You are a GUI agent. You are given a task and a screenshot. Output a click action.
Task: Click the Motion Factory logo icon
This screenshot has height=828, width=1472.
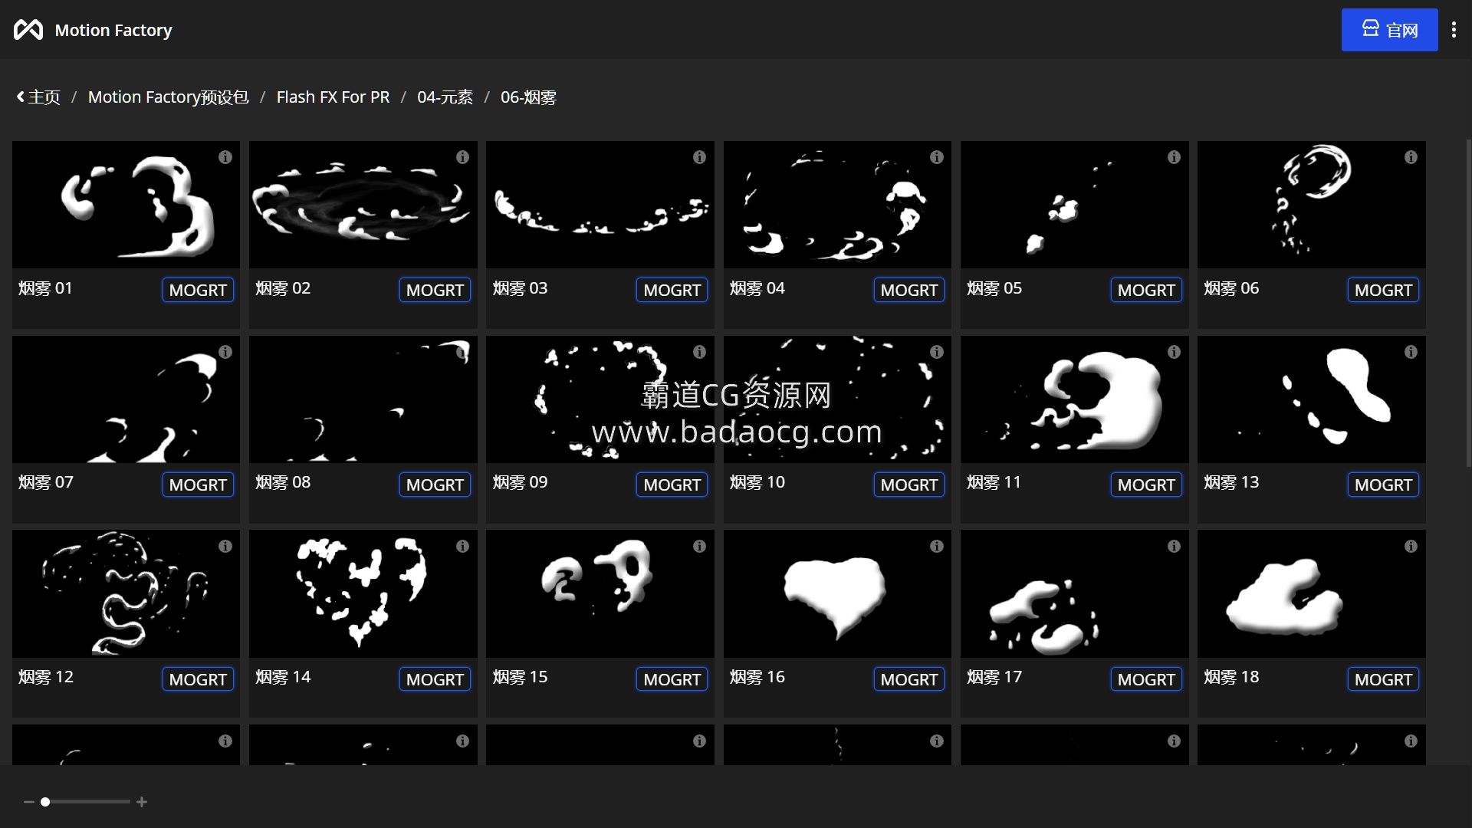click(x=28, y=30)
